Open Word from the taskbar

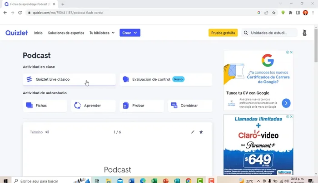(131, 181)
